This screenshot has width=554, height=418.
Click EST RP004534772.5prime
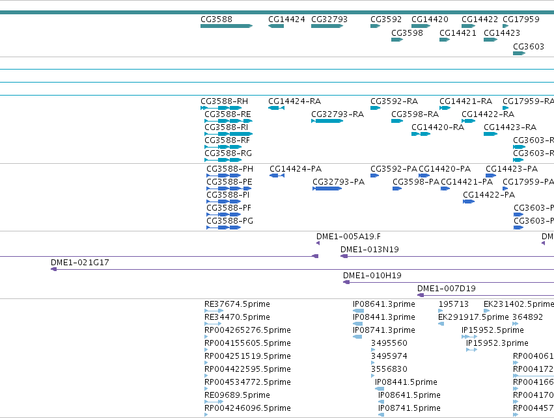tap(247, 383)
